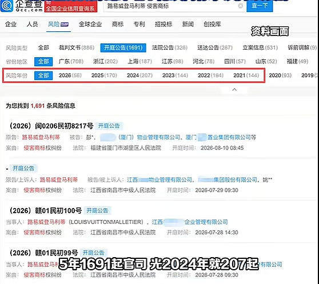Filter by 诉前调解 risk type
The width and height of the screenshot is (319, 284).
point(302,47)
